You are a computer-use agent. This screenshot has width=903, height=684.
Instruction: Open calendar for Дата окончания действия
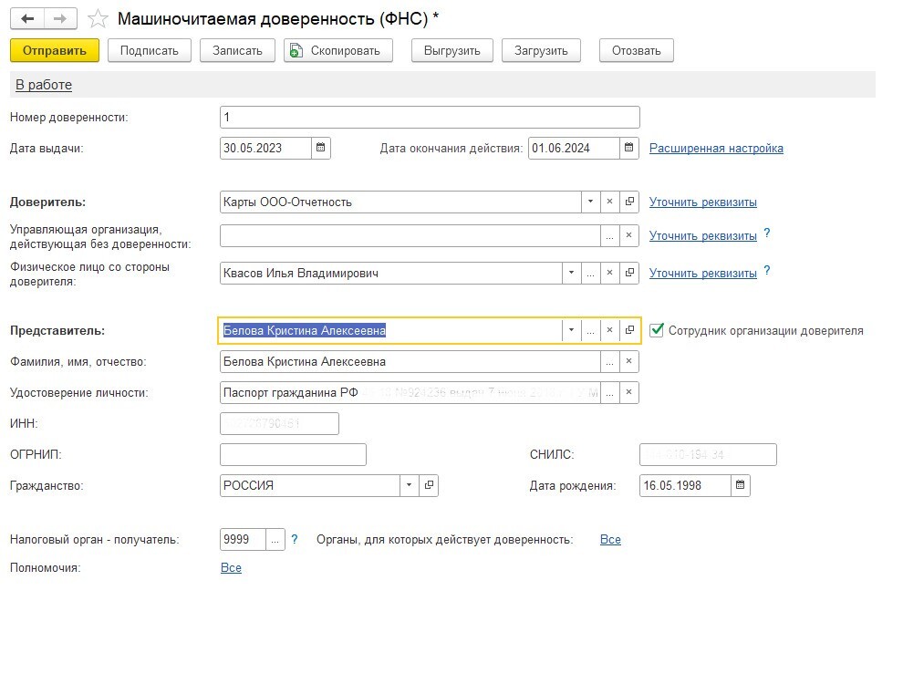tap(629, 148)
